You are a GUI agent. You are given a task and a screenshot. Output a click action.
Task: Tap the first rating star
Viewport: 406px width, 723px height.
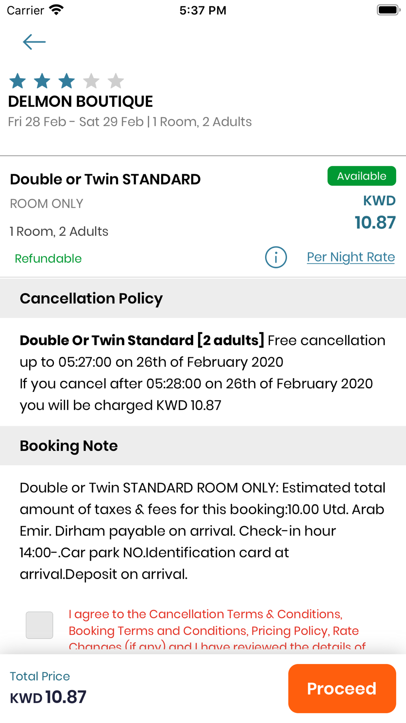click(x=18, y=81)
